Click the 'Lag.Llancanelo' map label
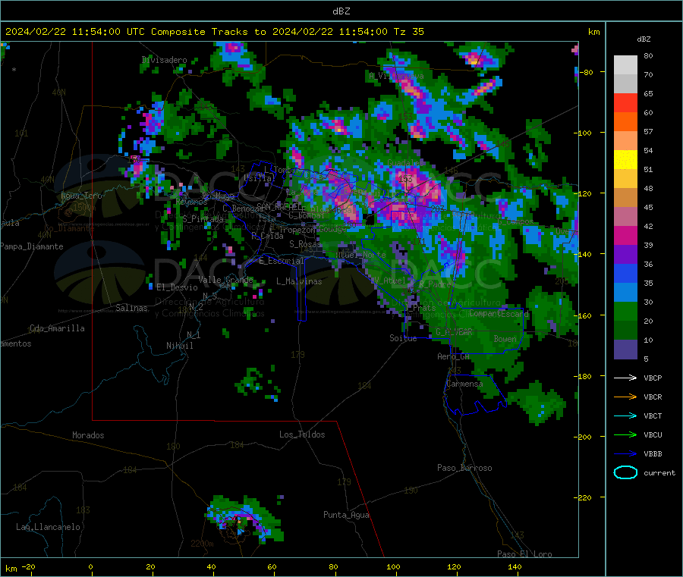The width and height of the screenshot is (683, 577). point(48,528)
